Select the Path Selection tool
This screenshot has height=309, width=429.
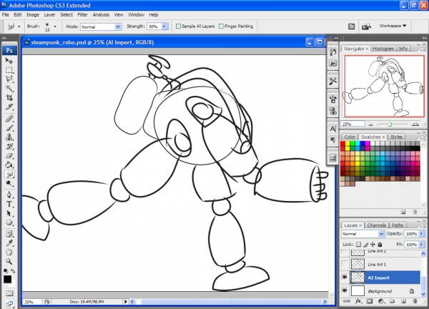coord(9,213)
